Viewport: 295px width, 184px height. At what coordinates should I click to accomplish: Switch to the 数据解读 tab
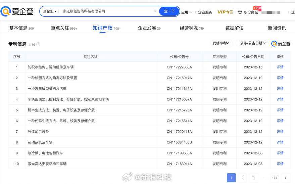click(x=234, y=28)
